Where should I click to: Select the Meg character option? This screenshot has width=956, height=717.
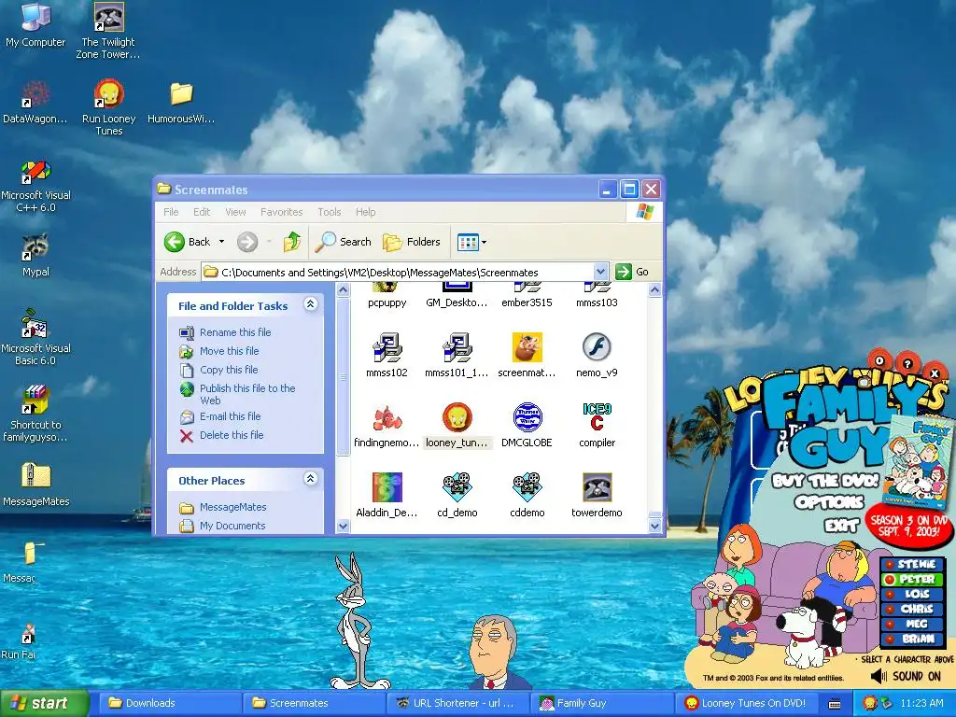coord(911,624)
